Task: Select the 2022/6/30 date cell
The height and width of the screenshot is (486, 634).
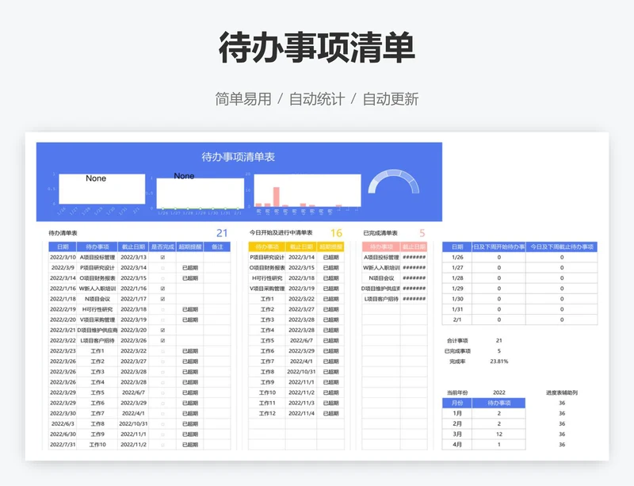Action: [63, 434]
